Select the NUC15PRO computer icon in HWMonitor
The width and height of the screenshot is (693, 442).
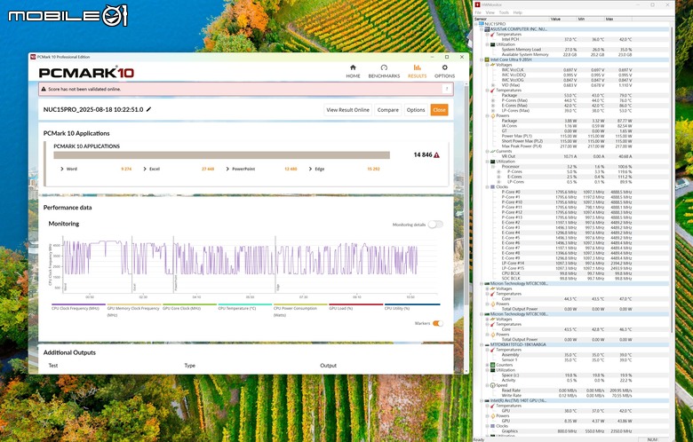(x=482, y=24)
